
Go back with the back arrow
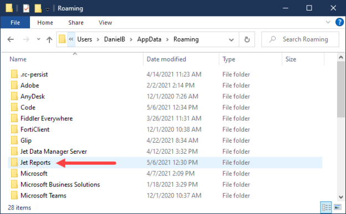[11, 39]
